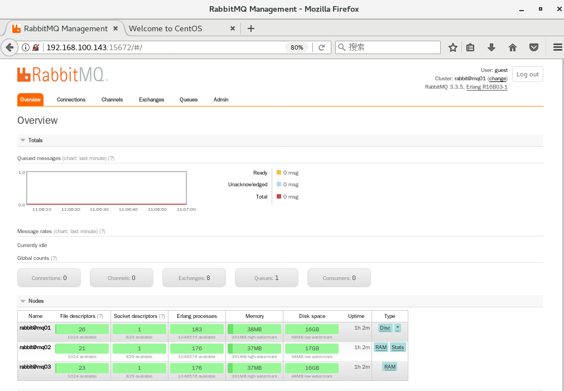Close the Welcome to CentOS tab
The width and height of the screenshot is (564, 391).
tap(233, 28)
